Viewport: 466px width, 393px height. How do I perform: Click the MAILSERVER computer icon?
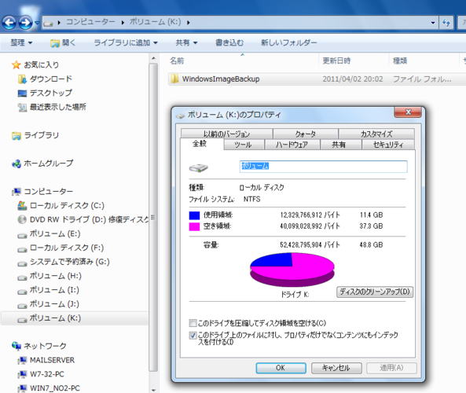point(22,360)
